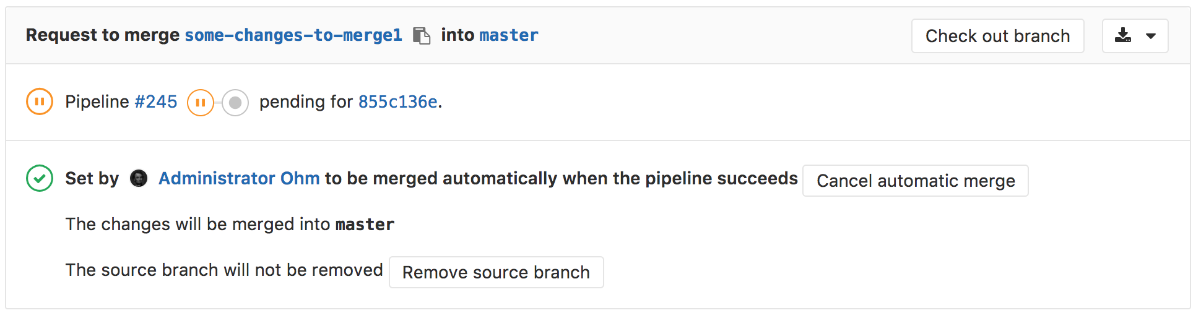This screenshot has width=1201, height=318.
Task: Open the some-changes-to-merge1 branch link
Action: (293, 35)
